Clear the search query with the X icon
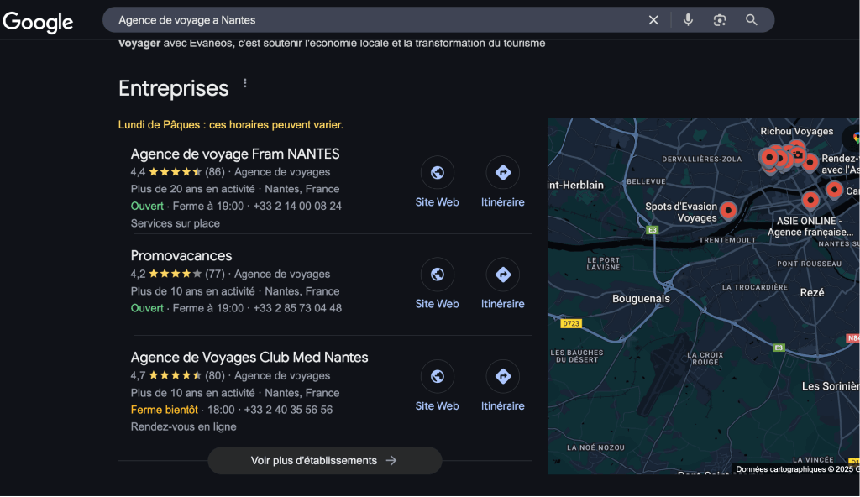 [653, 20]
